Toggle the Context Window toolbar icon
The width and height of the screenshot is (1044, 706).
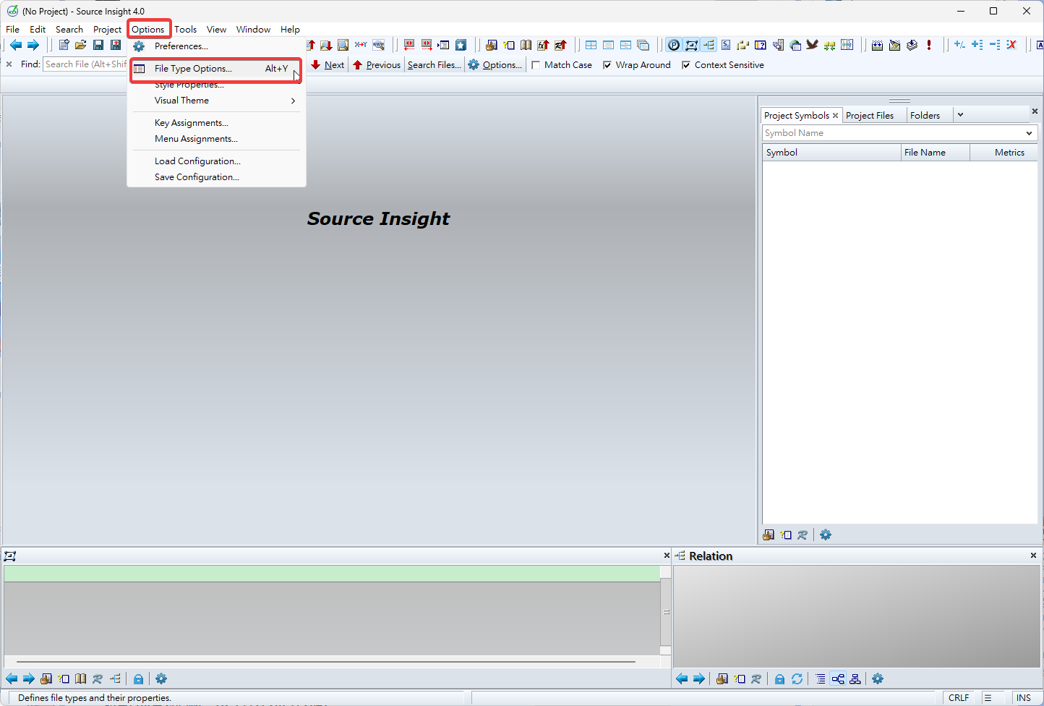click(691, 45)
